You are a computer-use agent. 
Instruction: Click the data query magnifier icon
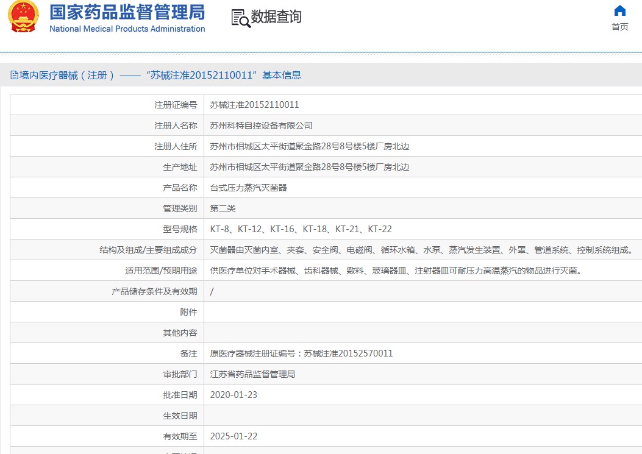pyautogui.click(x=241, y=18)
